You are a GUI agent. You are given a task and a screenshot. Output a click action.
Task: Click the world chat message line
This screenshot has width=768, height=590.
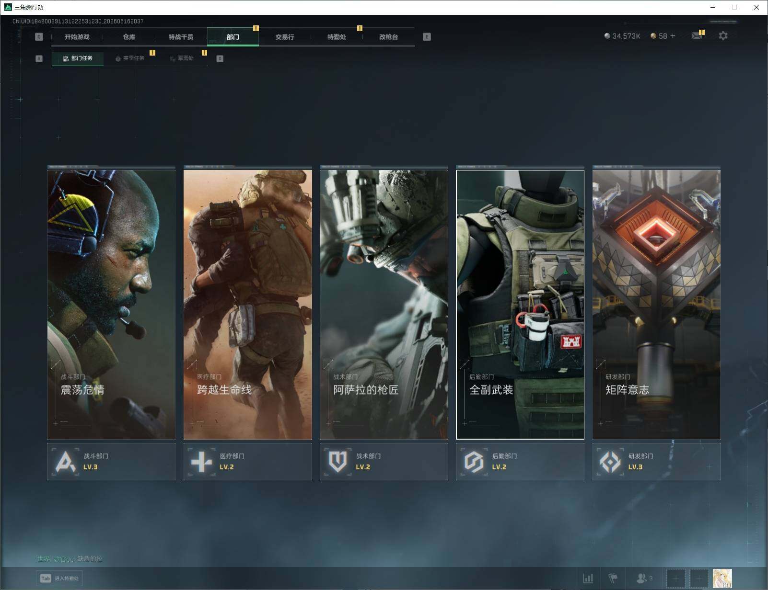point(69,559)
